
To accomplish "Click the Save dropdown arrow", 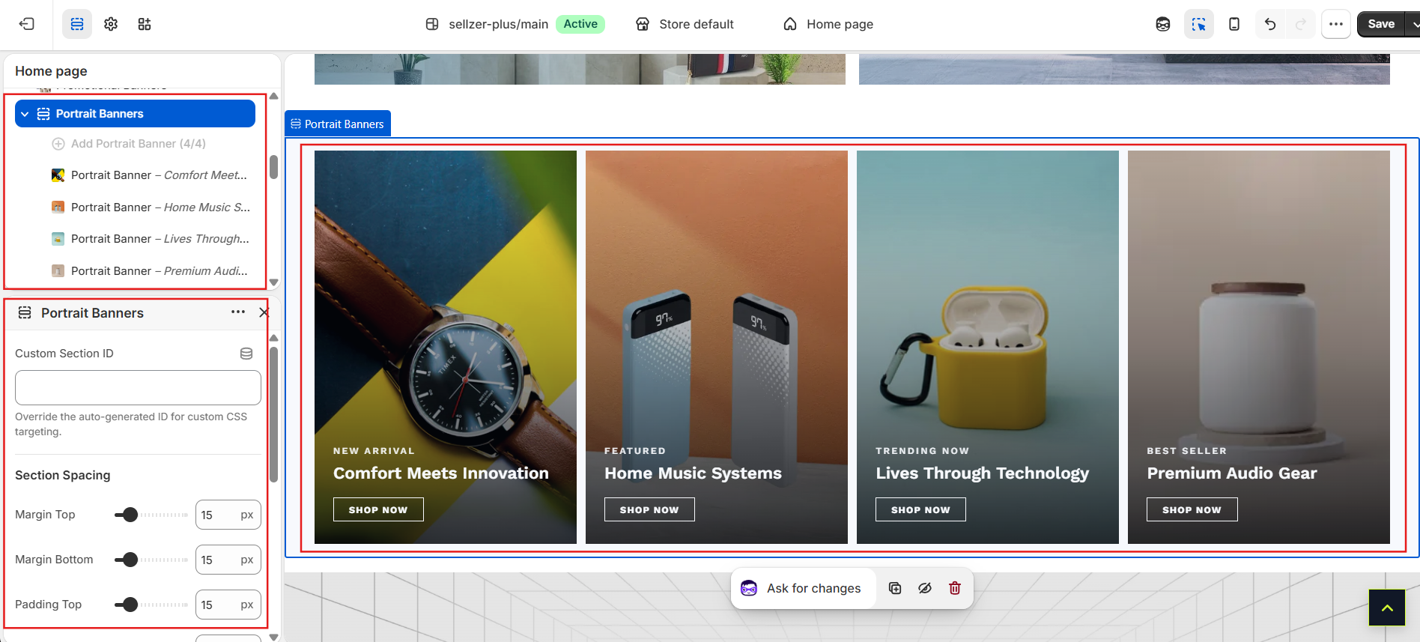I will (1414, 24).
